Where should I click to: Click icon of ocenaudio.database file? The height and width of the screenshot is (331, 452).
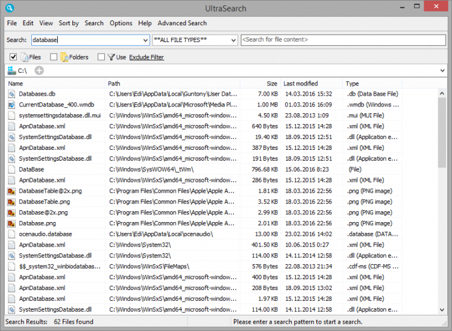coord(11,234)
